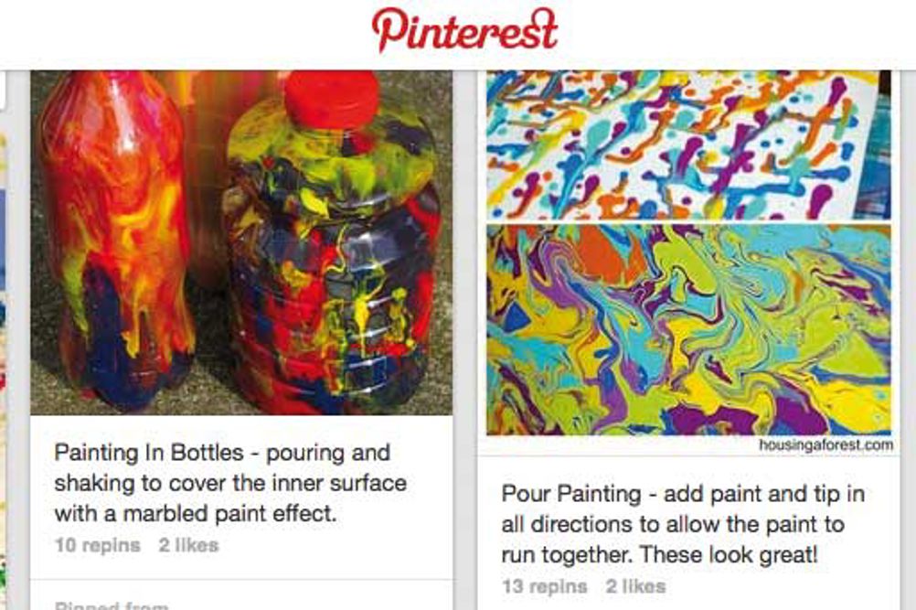View 2 likes on bottles pin

pyautogui.click(x=188, y=545)
